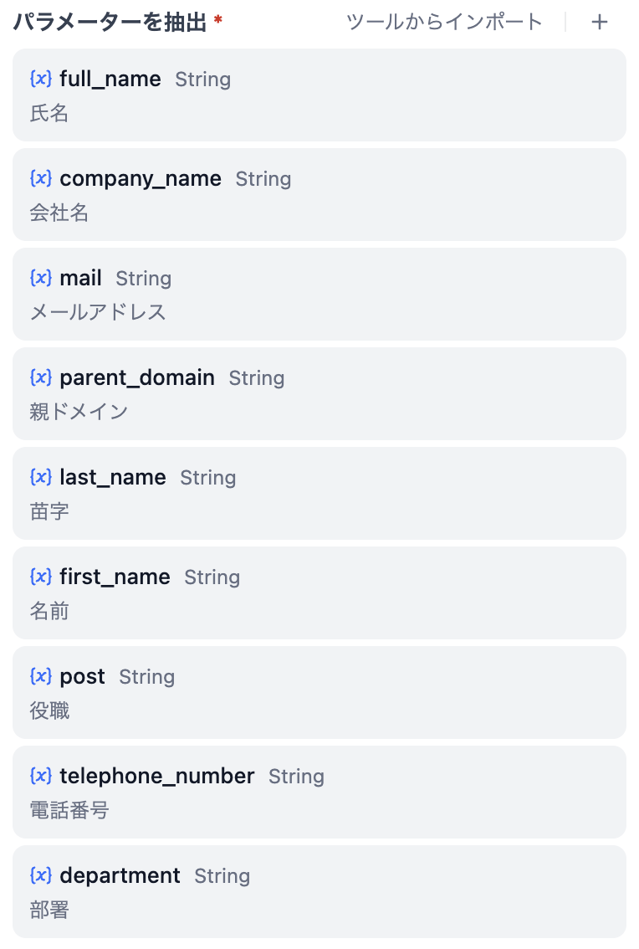Click variable icon beside first_name
Image resolution: width=639 pixels, height=949 pixels.
click(41, 577)
